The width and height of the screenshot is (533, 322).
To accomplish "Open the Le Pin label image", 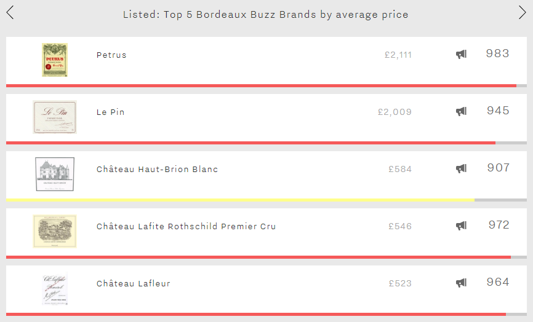I will (55, 117).
